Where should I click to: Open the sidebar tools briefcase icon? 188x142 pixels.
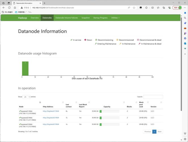pos(185,28)
